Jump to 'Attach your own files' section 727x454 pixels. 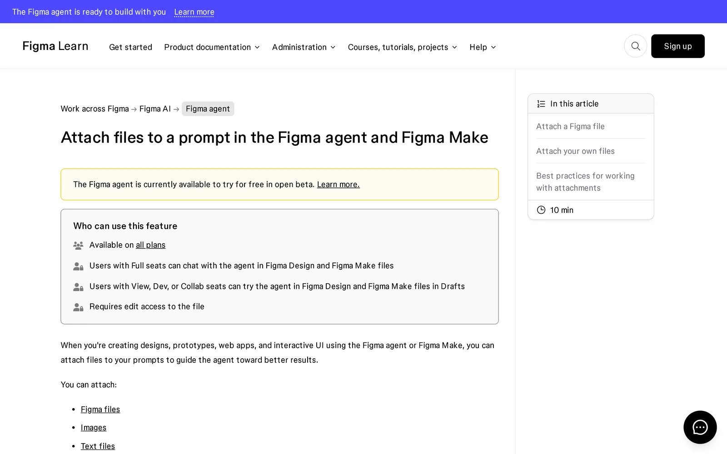coord(575,151)
